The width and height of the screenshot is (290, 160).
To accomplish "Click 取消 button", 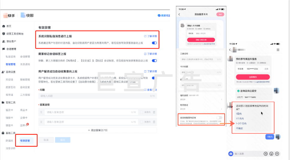I will tap(46, 140).
